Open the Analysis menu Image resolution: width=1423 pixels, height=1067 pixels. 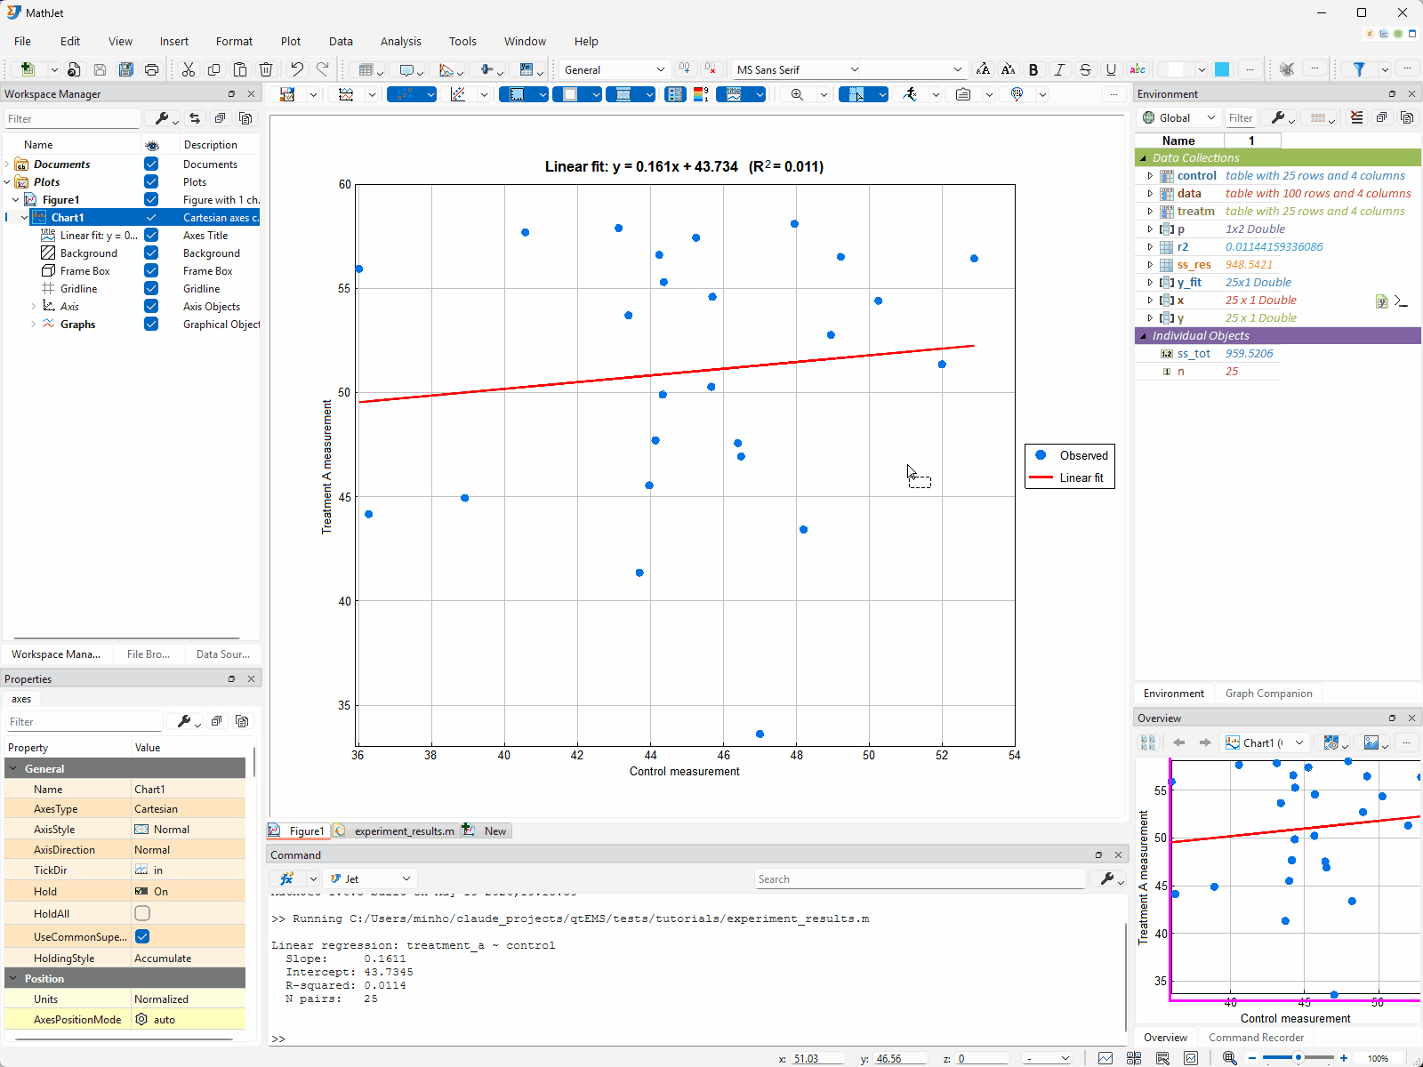(401, 41)
